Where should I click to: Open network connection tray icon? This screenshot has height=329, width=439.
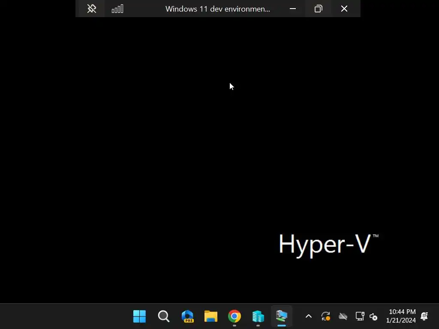360,317
